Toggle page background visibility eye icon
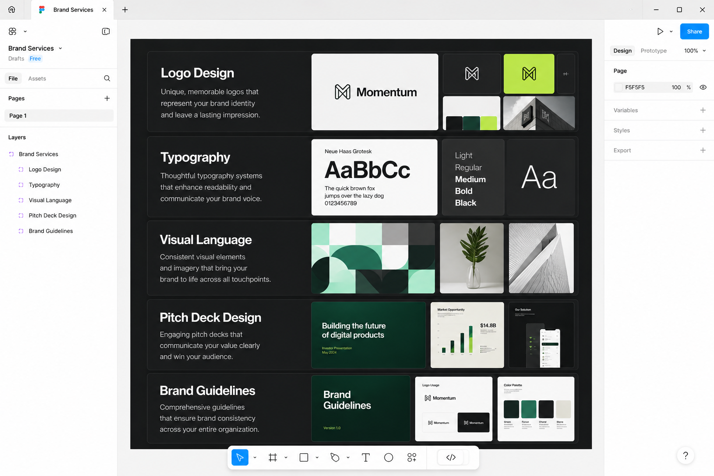 [x=703, y=87]
